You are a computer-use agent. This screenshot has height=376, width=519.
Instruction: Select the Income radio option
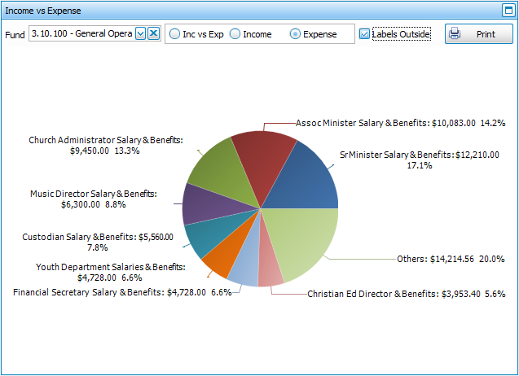tap(235, 34)
